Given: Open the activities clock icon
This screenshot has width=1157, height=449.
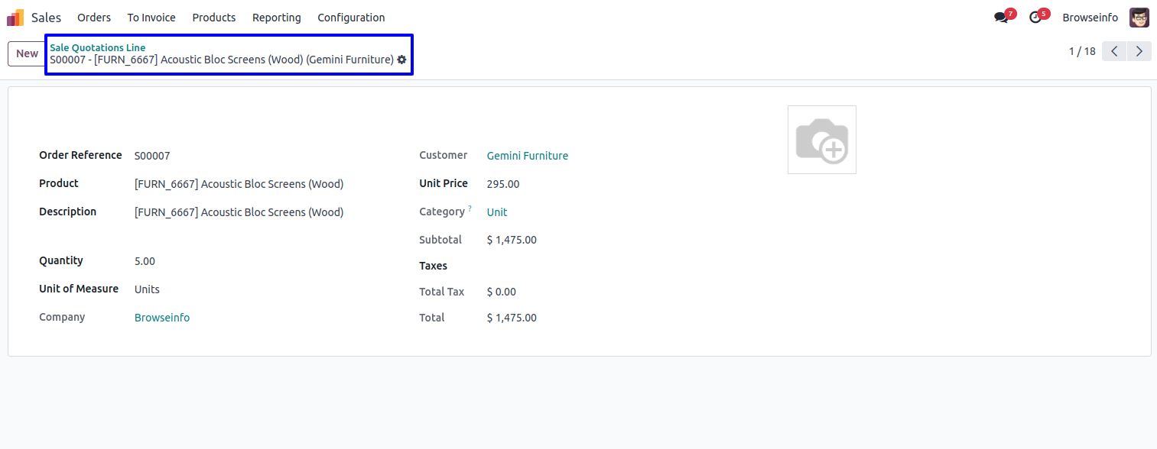Looking at the screenshot, I should pyautogui.click(x=1035, y=18).
